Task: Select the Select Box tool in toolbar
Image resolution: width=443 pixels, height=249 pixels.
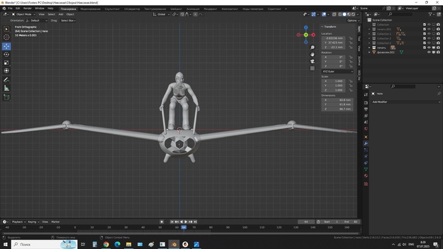Action: [6, 29]
